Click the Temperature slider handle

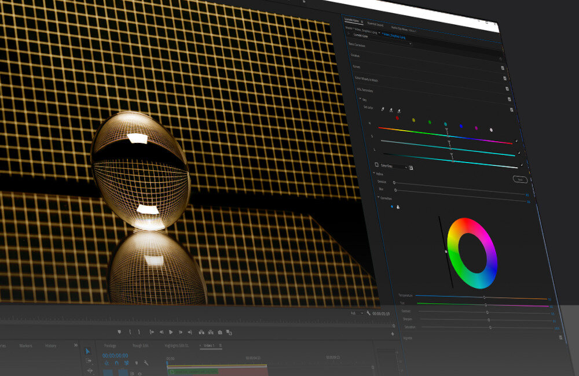pos(484,297)
